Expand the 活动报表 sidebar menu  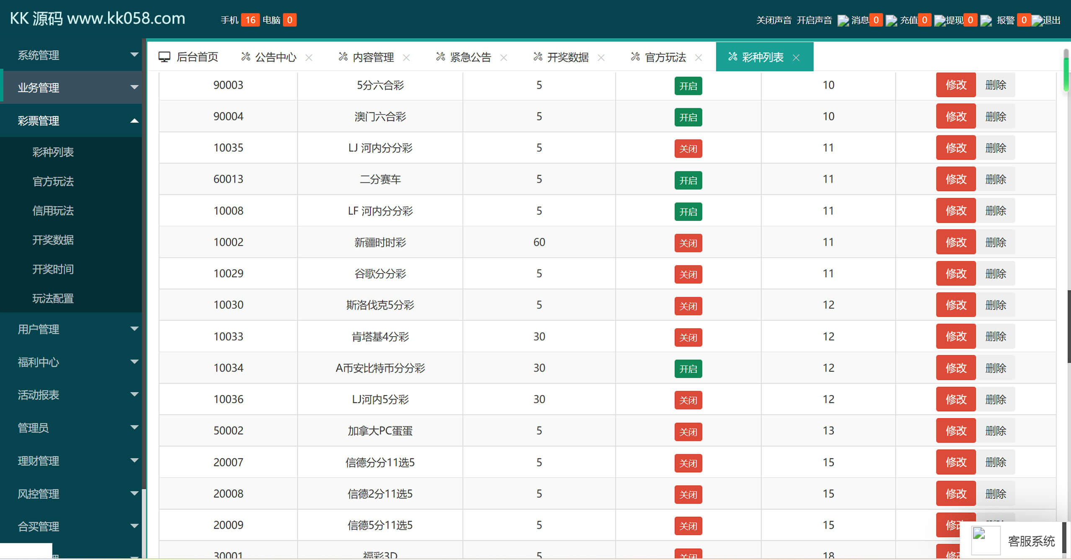[71, 395]
